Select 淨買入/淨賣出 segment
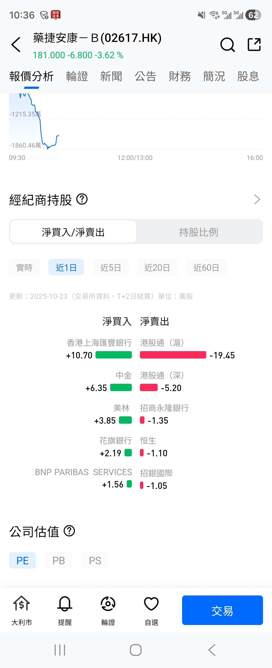 (73, 232)
